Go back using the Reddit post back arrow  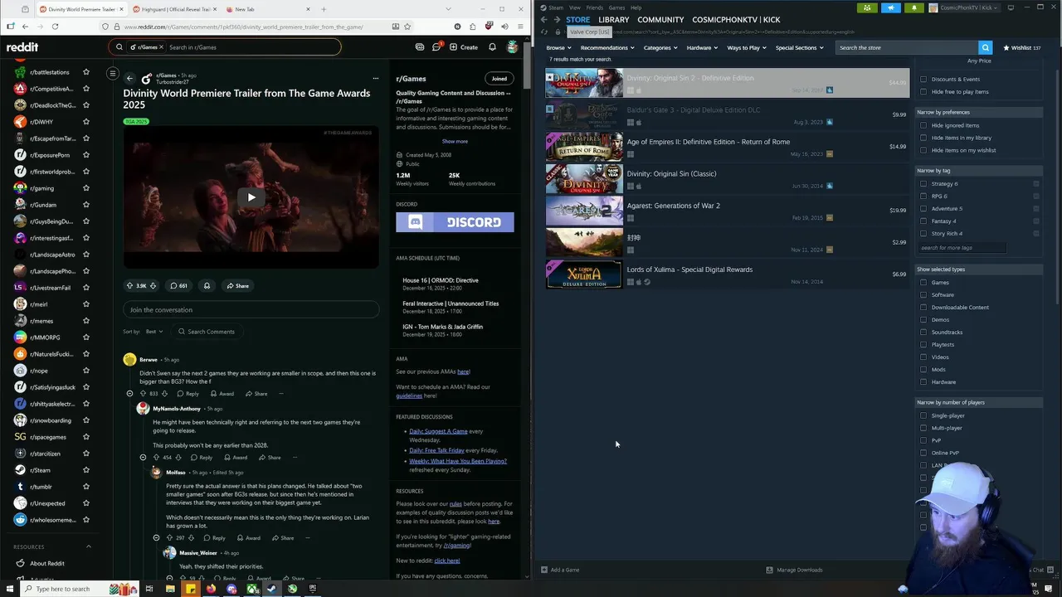click(x=129, y=79)
